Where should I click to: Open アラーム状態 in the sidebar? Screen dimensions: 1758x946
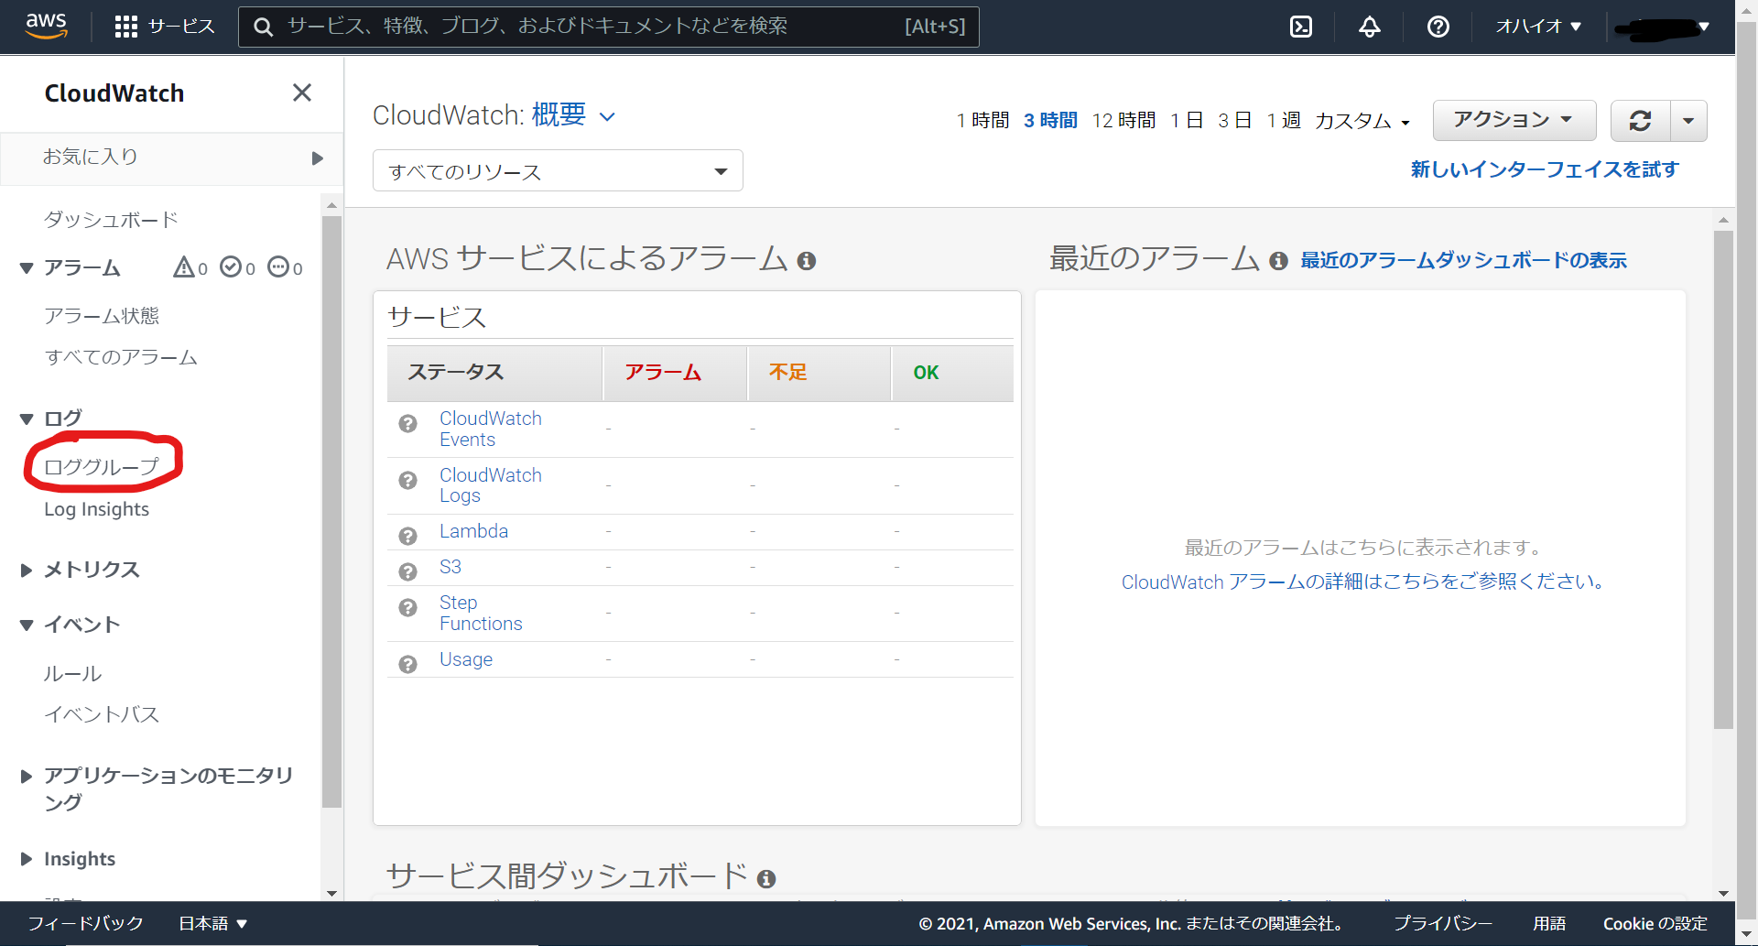tap(102, 316)
